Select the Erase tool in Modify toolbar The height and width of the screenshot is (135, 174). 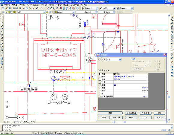click(172, 17)
